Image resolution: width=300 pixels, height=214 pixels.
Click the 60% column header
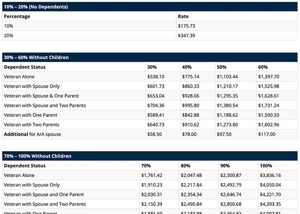click(263, 67)
